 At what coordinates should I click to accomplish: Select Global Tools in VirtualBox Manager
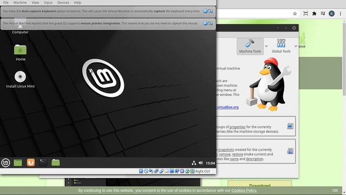click(281, 46)
